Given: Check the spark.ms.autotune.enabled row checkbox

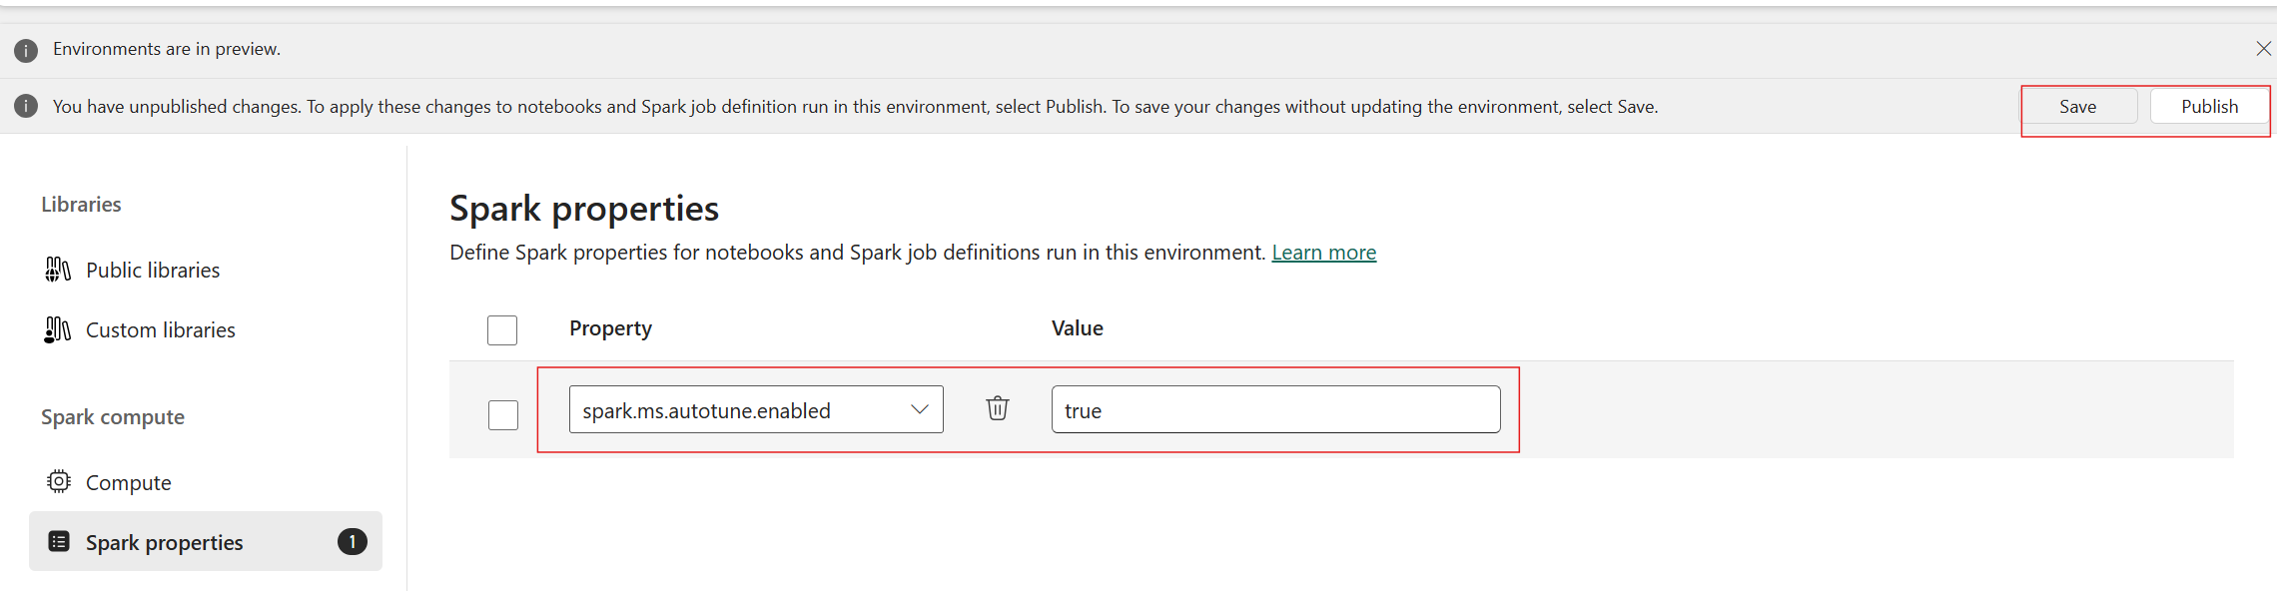Looking at the screenshot, I should pyautogui.click(x=503, y=414).
